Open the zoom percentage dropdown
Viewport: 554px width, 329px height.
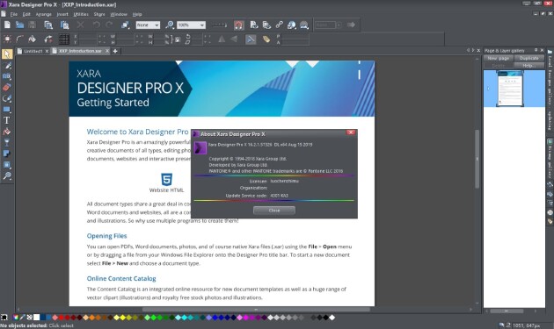pyautogui.click(x=202, y=25)
